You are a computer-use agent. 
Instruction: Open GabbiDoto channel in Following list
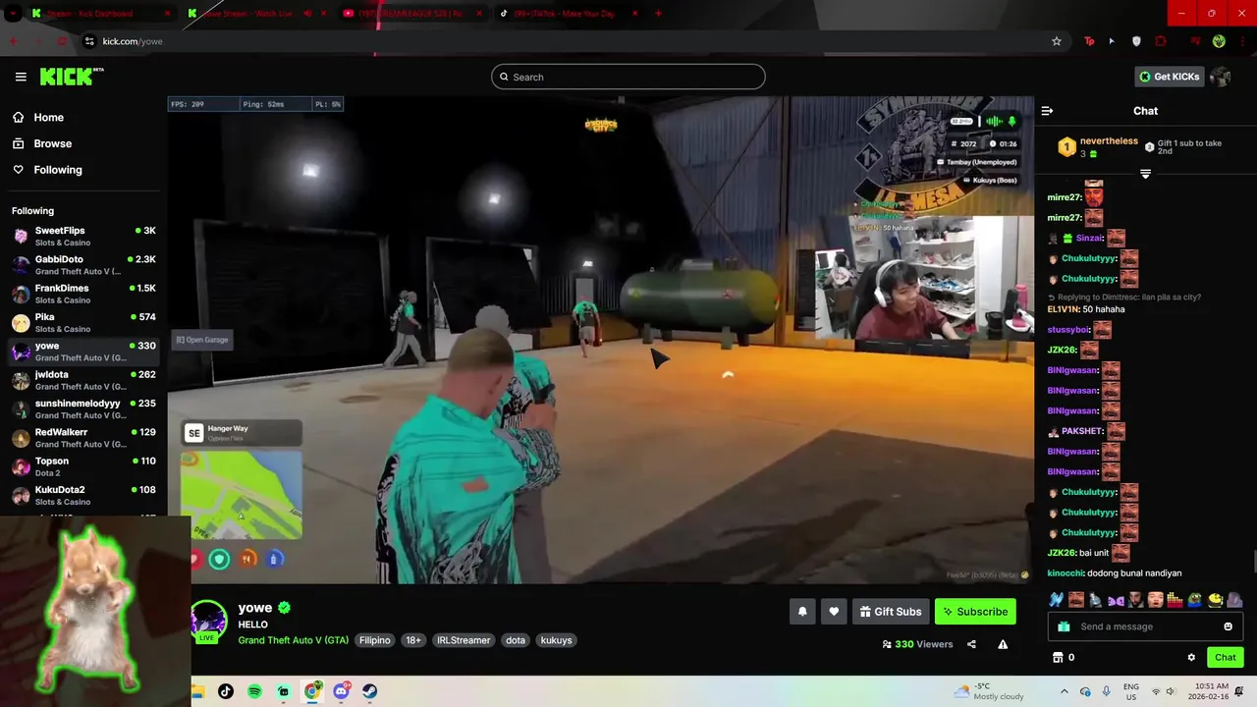coord(83,265)
